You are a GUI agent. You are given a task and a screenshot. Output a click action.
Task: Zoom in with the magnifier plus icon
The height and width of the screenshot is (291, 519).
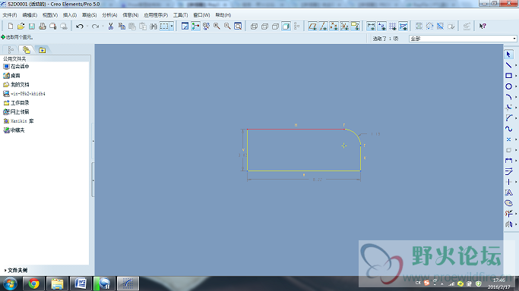click(x=217, y=26)
